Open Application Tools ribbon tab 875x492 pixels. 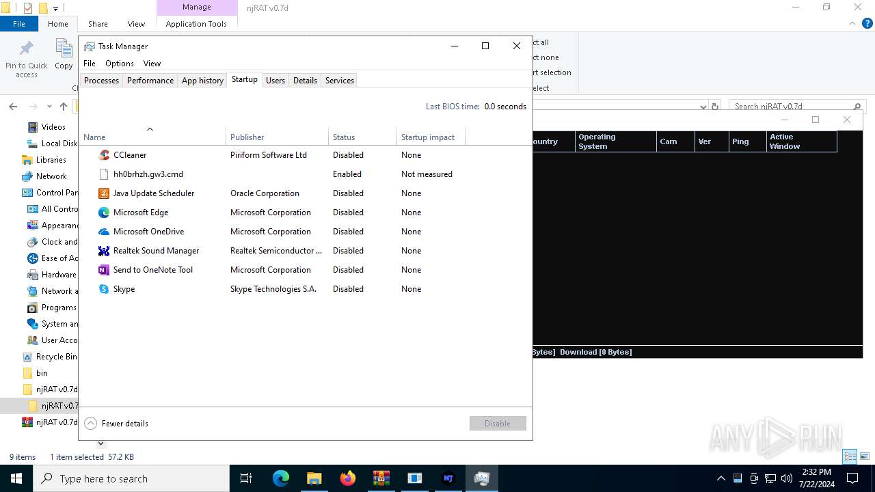point(196,23)
